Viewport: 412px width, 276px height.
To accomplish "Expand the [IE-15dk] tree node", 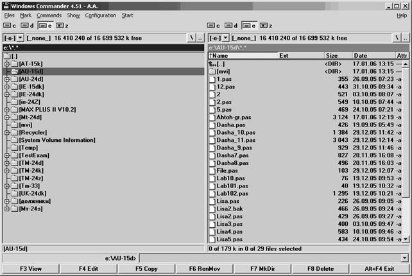I will (x=7, y=87).
